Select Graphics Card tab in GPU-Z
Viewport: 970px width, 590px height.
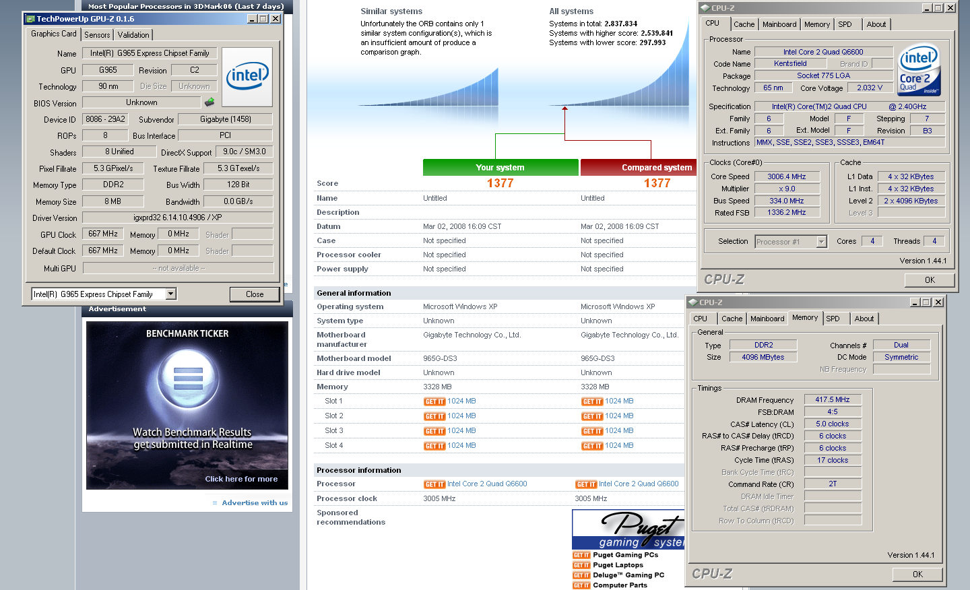(x=54, y=34)
